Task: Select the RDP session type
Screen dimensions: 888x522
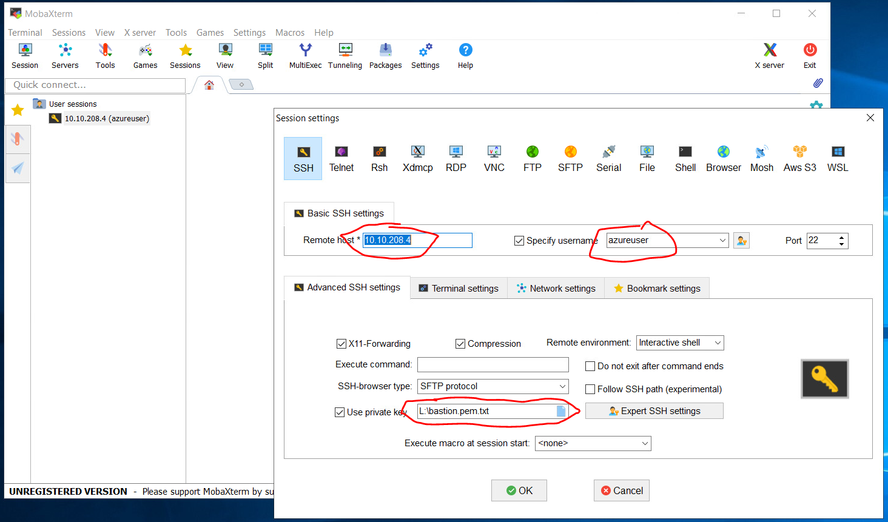Action: click(x=456, y=159)
